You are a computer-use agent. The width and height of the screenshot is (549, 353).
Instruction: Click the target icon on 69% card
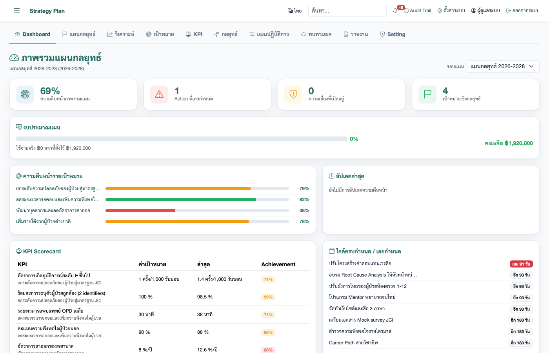(25, 95)
